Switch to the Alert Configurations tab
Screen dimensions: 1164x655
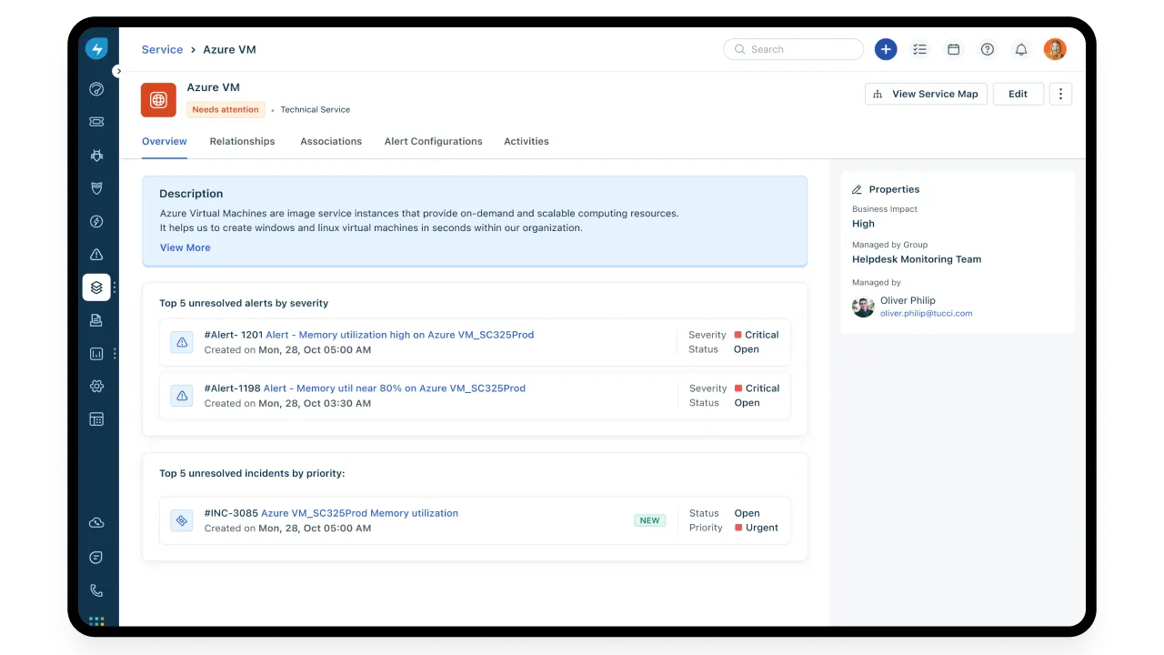point(433,141)
